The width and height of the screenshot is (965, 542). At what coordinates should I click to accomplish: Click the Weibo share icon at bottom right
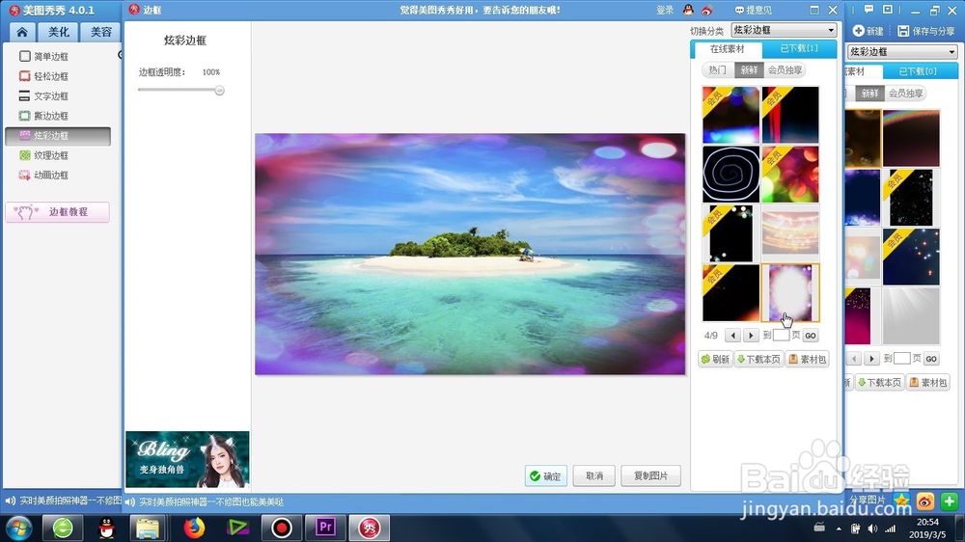coord(925,501)
